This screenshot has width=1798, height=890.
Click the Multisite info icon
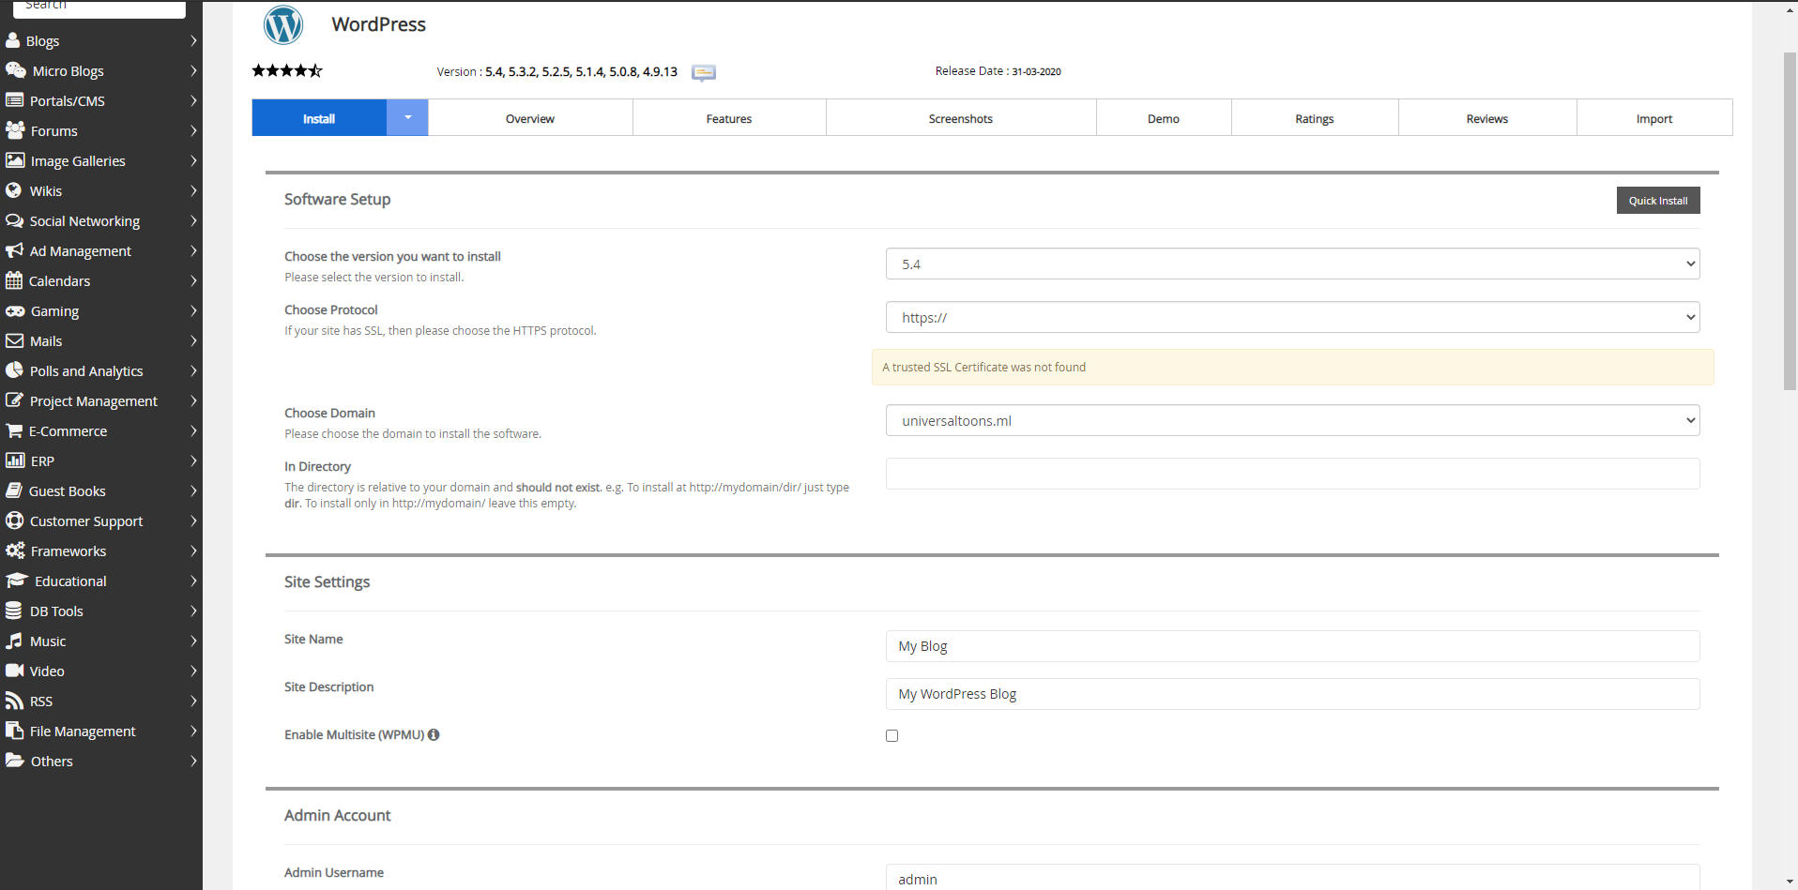point(434,735)
